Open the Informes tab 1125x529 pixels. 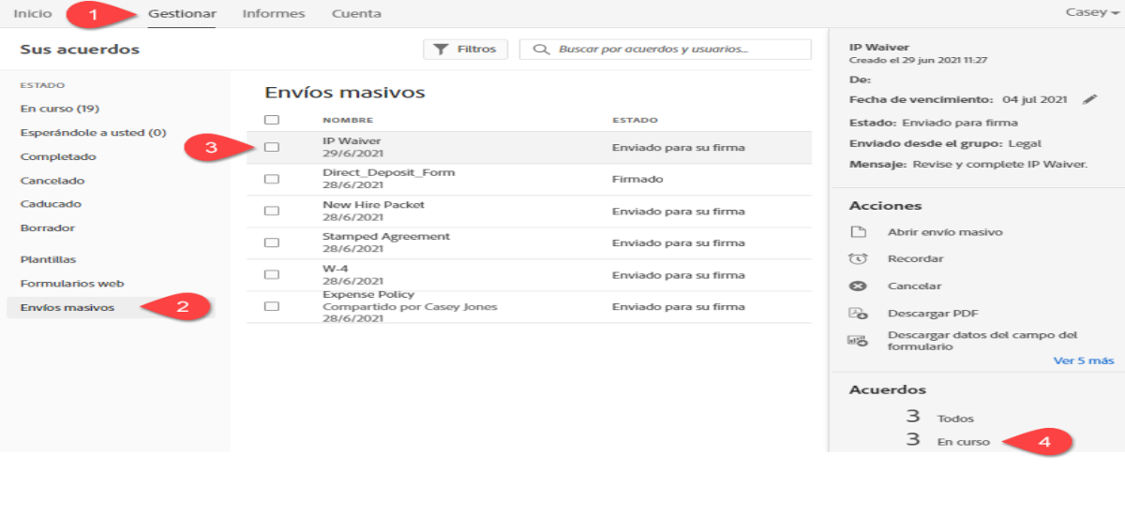[x=273, y=14]
